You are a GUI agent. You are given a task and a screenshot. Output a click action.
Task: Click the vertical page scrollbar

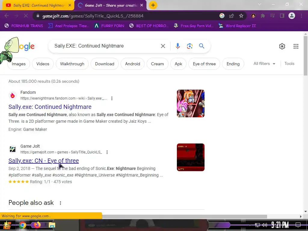click(306, 56)
